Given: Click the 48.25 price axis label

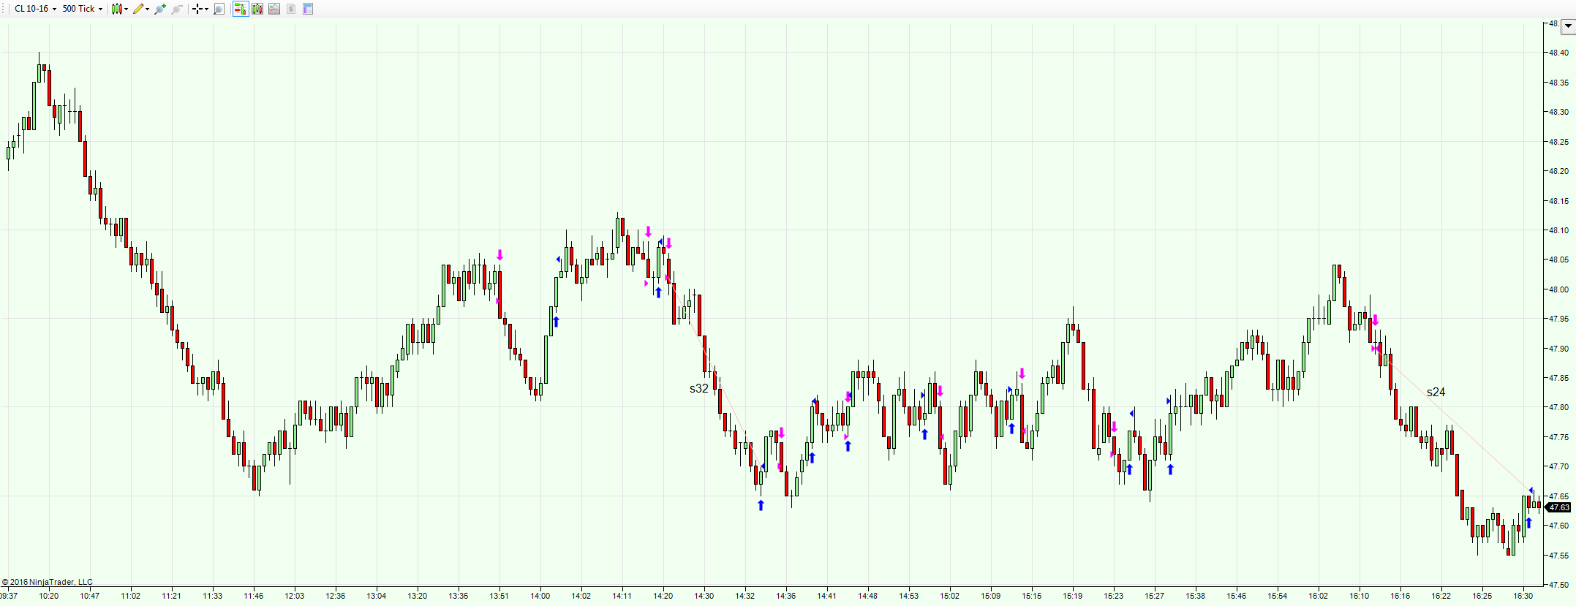Looking at the screenshot, I should pyautogui.click(x=1558, y=141).
